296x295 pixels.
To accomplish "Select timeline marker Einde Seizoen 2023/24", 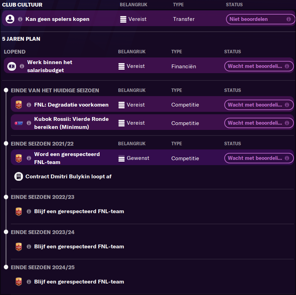I will tap(6, 232).
